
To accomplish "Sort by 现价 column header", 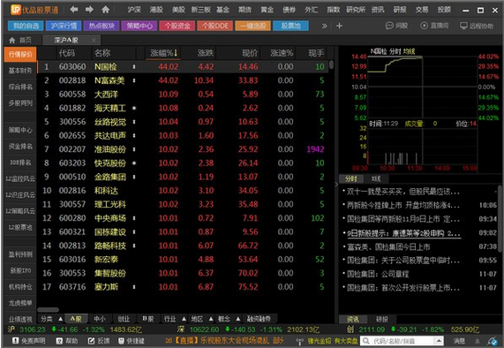I will tap(250, 53).
